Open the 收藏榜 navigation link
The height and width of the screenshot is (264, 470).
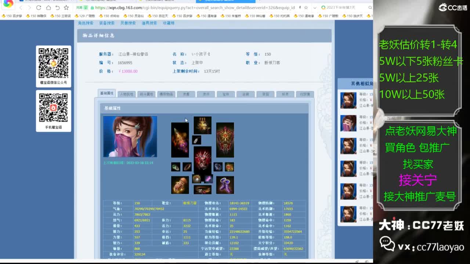click(169, 23)
